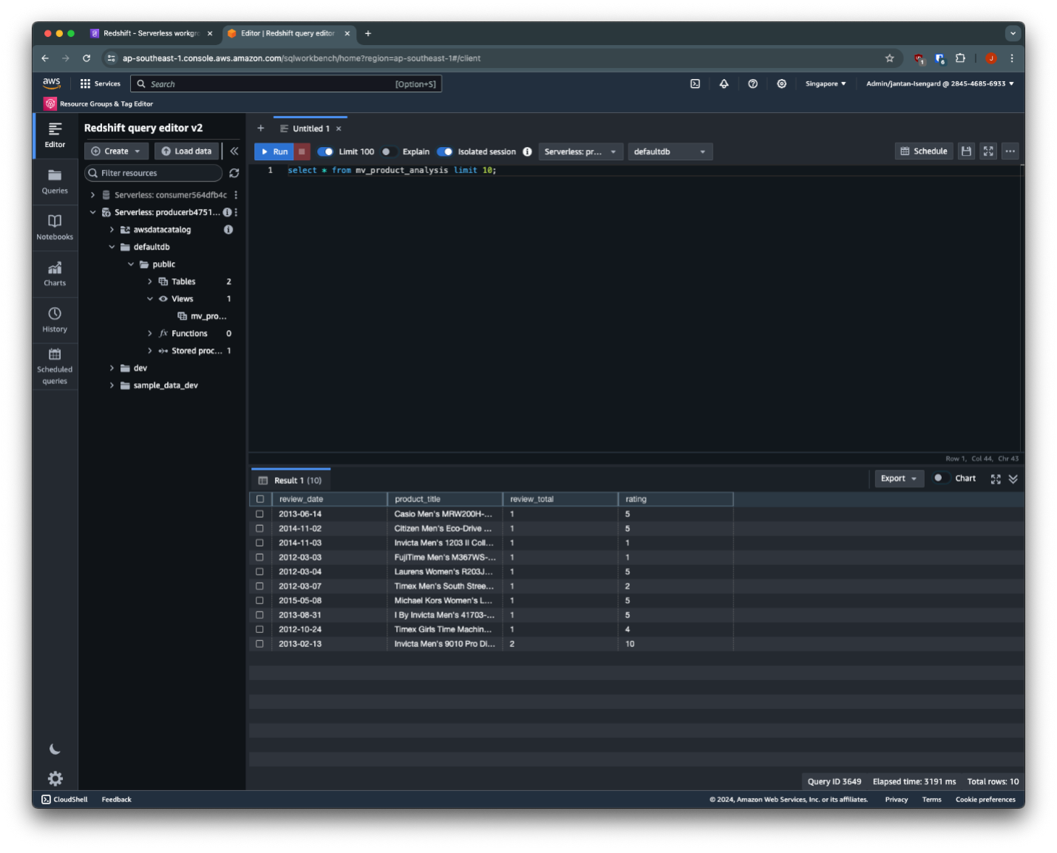Open the Notebooks panel in sidebar
The height and width of the screenshot is (853, 1057).
pyautogui.click(x=55, y=227)
